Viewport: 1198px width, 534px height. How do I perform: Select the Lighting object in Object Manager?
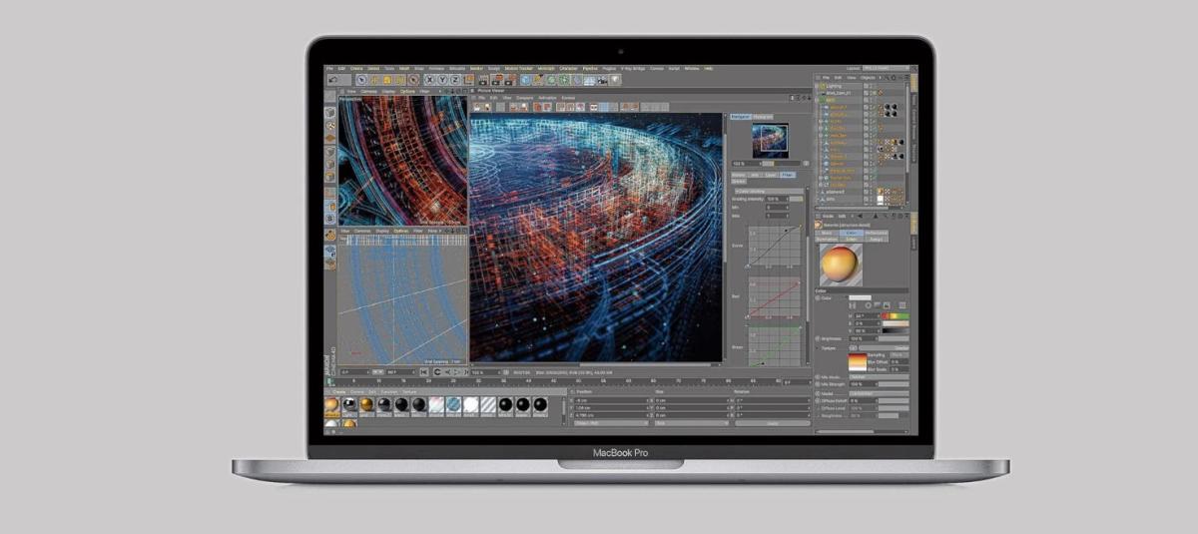click(x=835, y=86)
